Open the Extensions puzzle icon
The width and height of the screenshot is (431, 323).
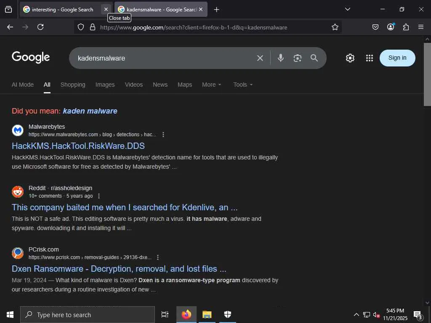click(x=406, y=27)
